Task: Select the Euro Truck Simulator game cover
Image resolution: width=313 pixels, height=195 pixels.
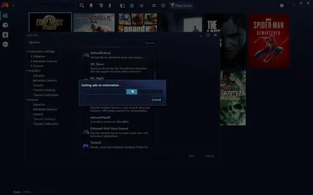Action: (50, 22)
